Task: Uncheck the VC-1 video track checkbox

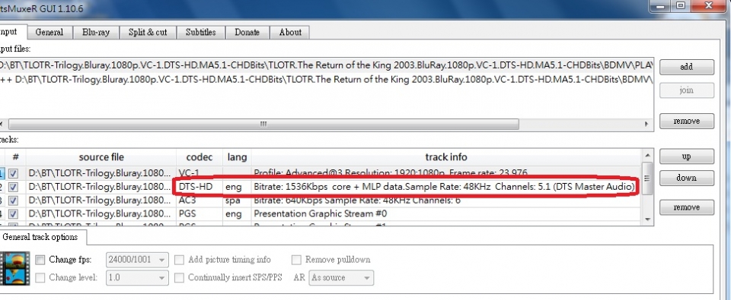Action: click(x=14, y=173)
